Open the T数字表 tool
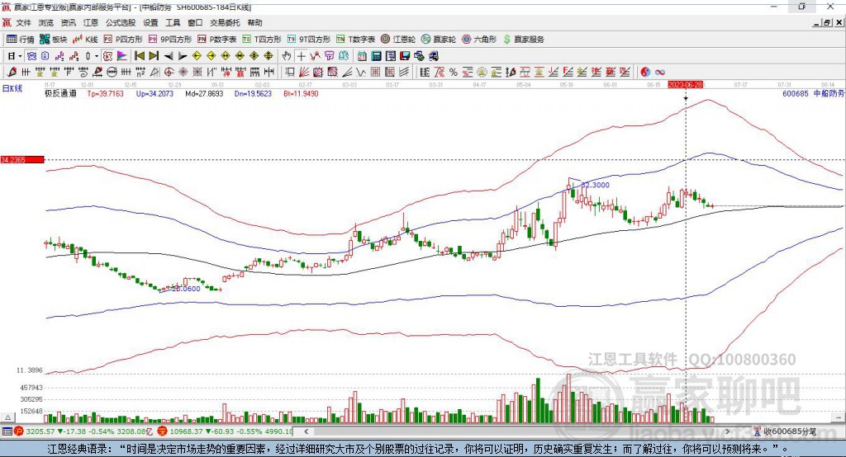846x457 pixels. 355,40
